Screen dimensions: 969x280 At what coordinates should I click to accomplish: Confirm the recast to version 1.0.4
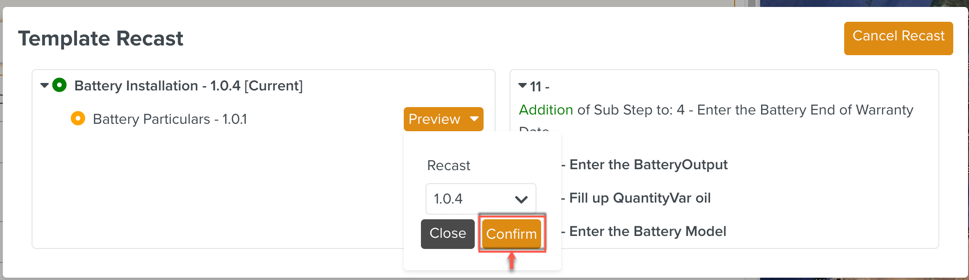511,234
